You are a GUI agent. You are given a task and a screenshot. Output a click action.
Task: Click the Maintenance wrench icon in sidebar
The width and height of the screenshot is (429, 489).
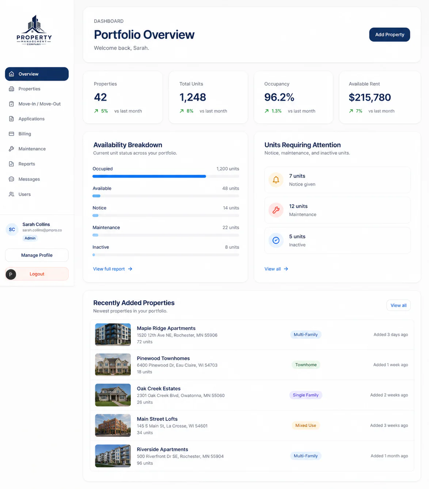click(x=11, y=149)
